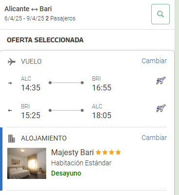Click the 18:05 ALC return arrival
The image size is (179, 195).
coord(102,115)
